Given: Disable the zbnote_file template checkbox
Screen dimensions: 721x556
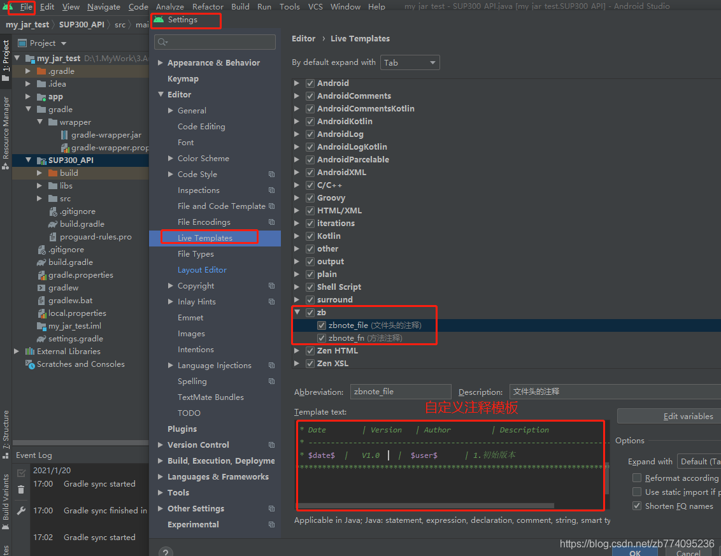Looking at the screenshot, I should [322, 325].
